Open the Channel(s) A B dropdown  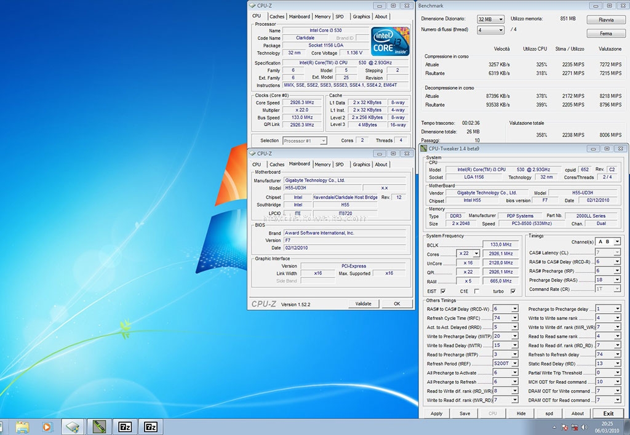pos(607,242)
